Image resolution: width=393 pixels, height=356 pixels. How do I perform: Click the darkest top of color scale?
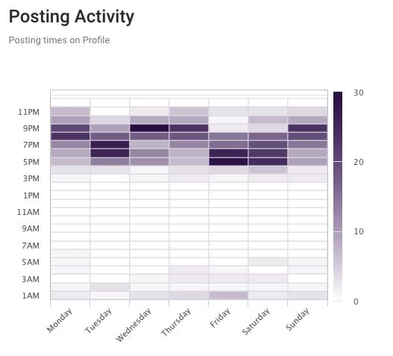point(338,96)
